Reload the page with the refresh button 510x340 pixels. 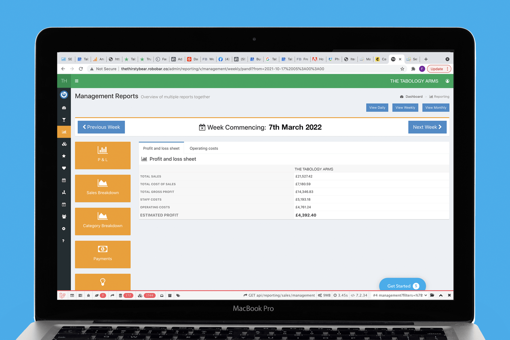tap(81, 69)
